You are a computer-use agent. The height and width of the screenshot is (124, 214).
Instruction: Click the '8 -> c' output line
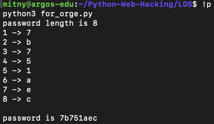(x=17, y=99)
